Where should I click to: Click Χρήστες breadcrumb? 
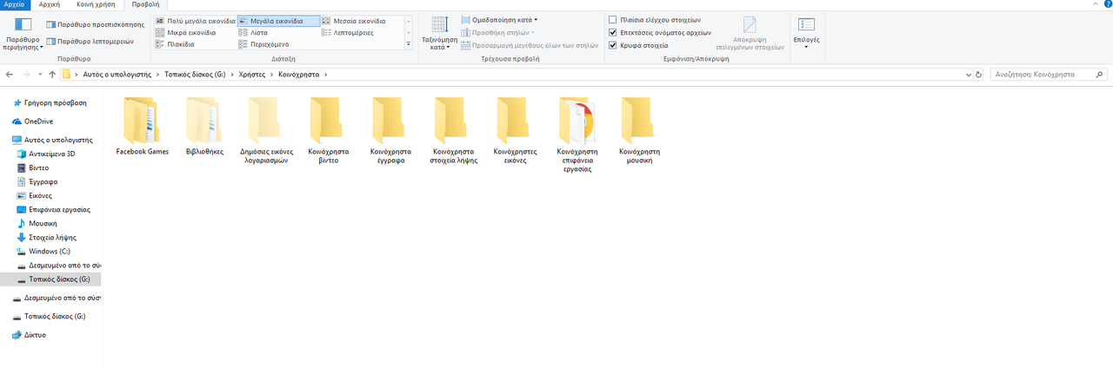(252, 75)
